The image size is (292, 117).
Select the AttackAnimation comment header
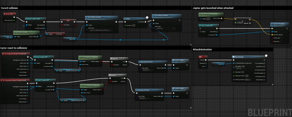(202, 50)
